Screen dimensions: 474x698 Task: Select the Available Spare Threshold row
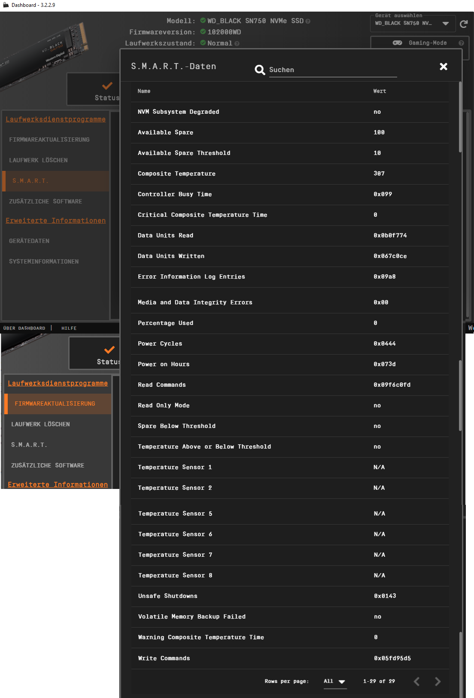[x=290, y=153]
